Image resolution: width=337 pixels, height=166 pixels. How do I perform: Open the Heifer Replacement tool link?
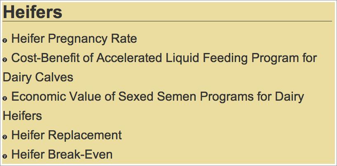66,135
